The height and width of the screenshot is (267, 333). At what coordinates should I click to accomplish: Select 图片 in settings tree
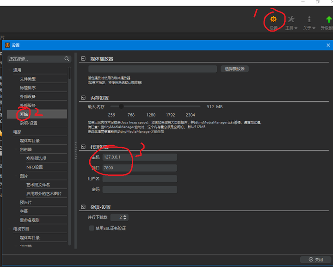pyautogui.click(x=24, y=176)
